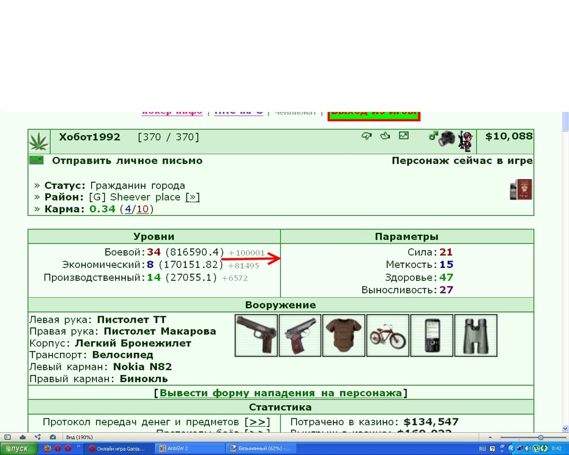Click the small up arrow left of zoom slider
The image size is (569, 455).
tap(490, 438)
